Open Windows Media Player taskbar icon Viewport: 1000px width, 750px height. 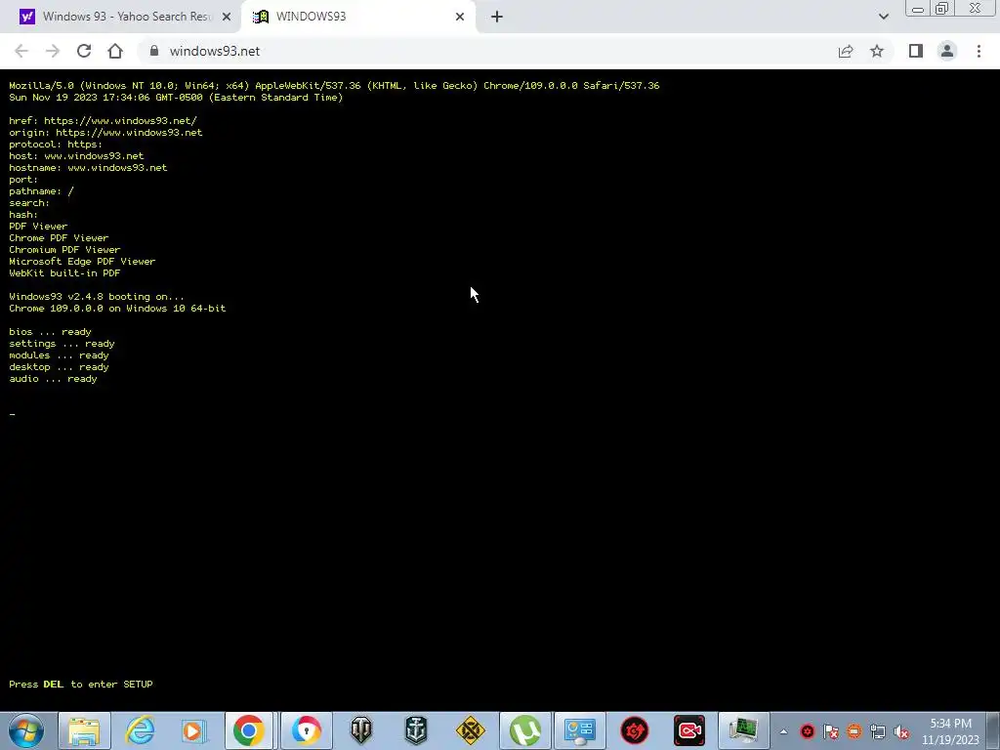193,730
